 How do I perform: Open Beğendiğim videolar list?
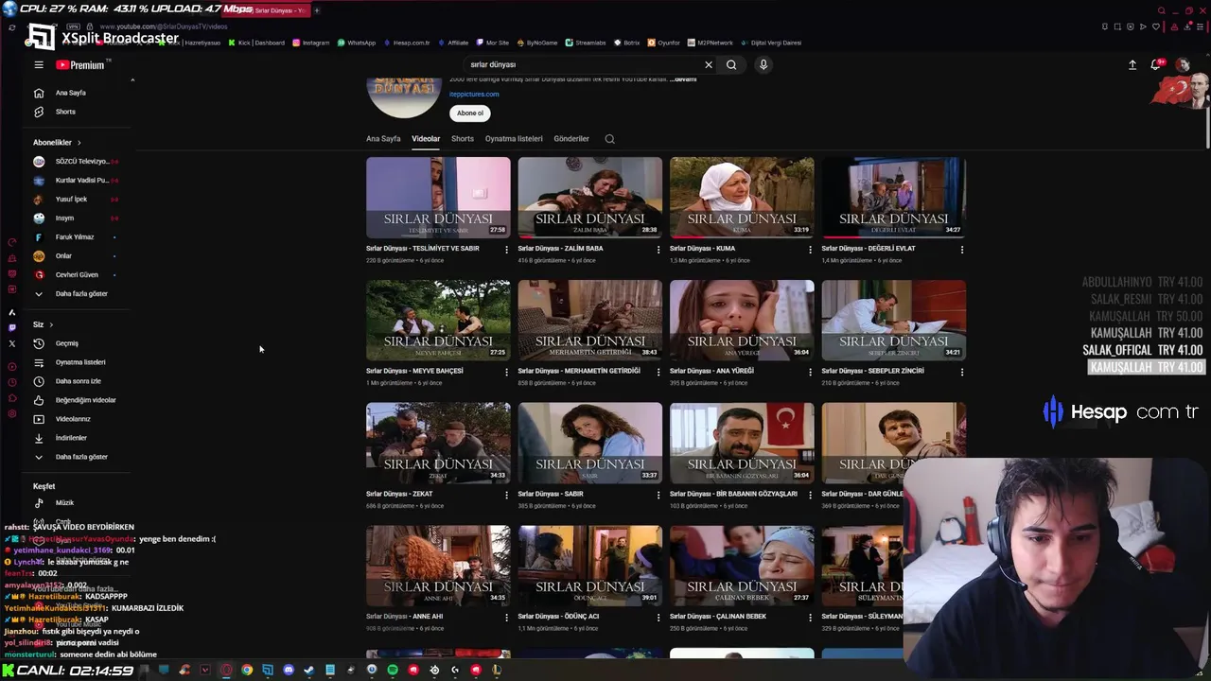click(x=85, y=400)
